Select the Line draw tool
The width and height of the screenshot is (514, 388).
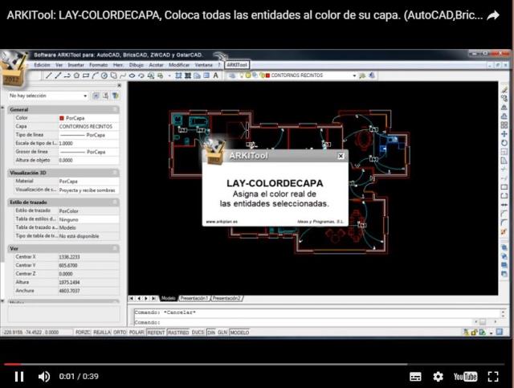(x=48, y=76)
